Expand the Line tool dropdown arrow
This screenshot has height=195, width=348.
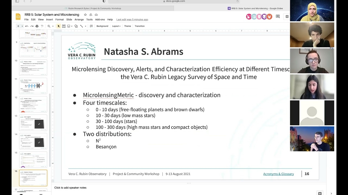coord(85,26)
